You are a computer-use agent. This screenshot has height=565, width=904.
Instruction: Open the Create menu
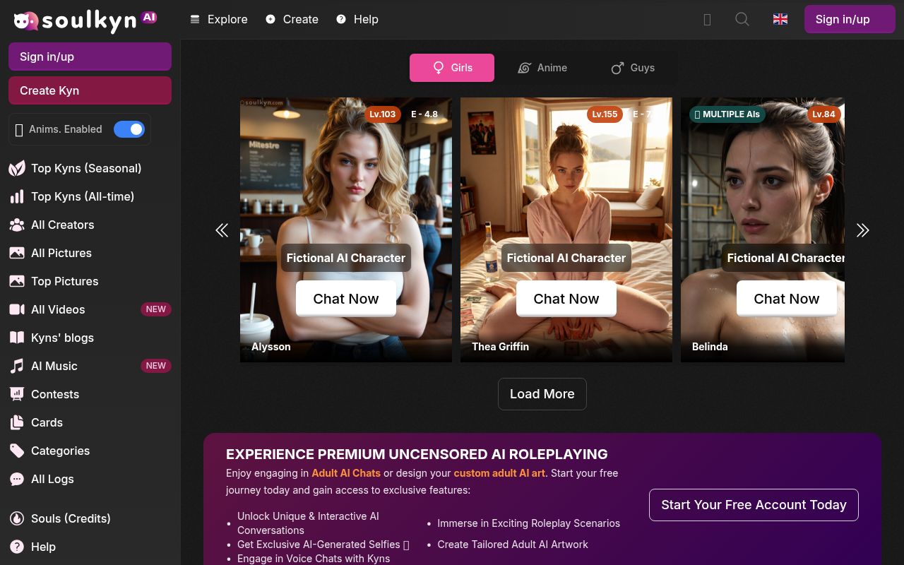coord(292,19)
